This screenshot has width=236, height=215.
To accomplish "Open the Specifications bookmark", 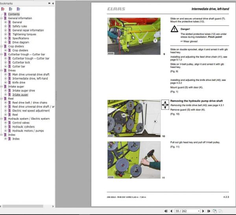I will pyautogui.click(x=20, y=38).
